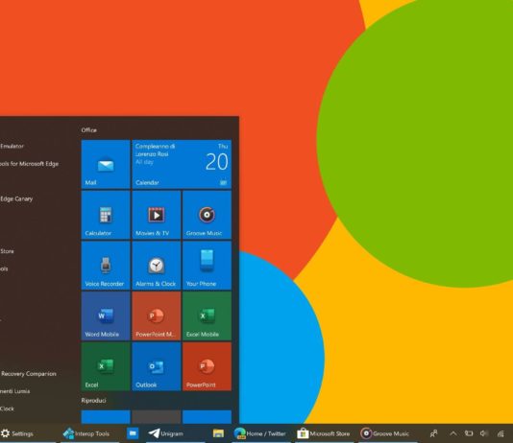
Task: Open the Word Mobile tile
Action: click(106, 316)
